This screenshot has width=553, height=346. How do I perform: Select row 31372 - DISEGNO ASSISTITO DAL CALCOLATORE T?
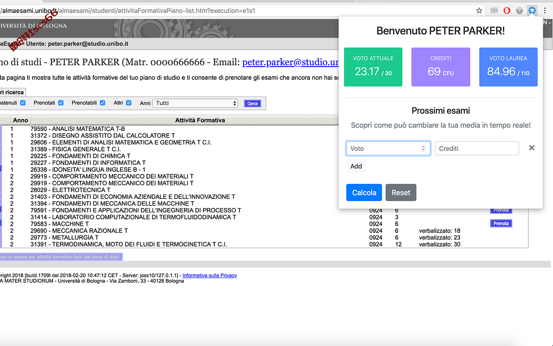(x=103, y=135)
